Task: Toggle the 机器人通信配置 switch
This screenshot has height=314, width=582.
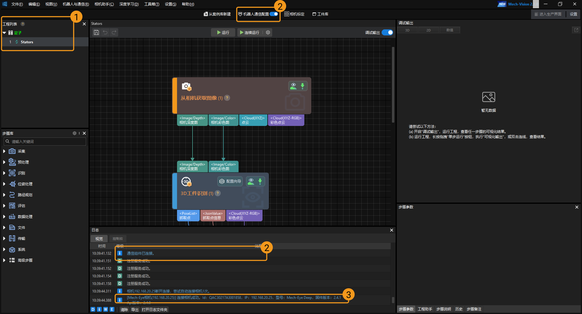Action: pyautogui.click(x=274, y=14)
